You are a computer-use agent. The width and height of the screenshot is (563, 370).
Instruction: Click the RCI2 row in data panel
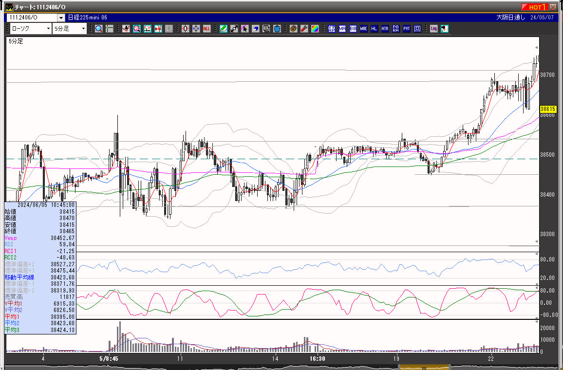pyautogui.click(x=40, y=258)
